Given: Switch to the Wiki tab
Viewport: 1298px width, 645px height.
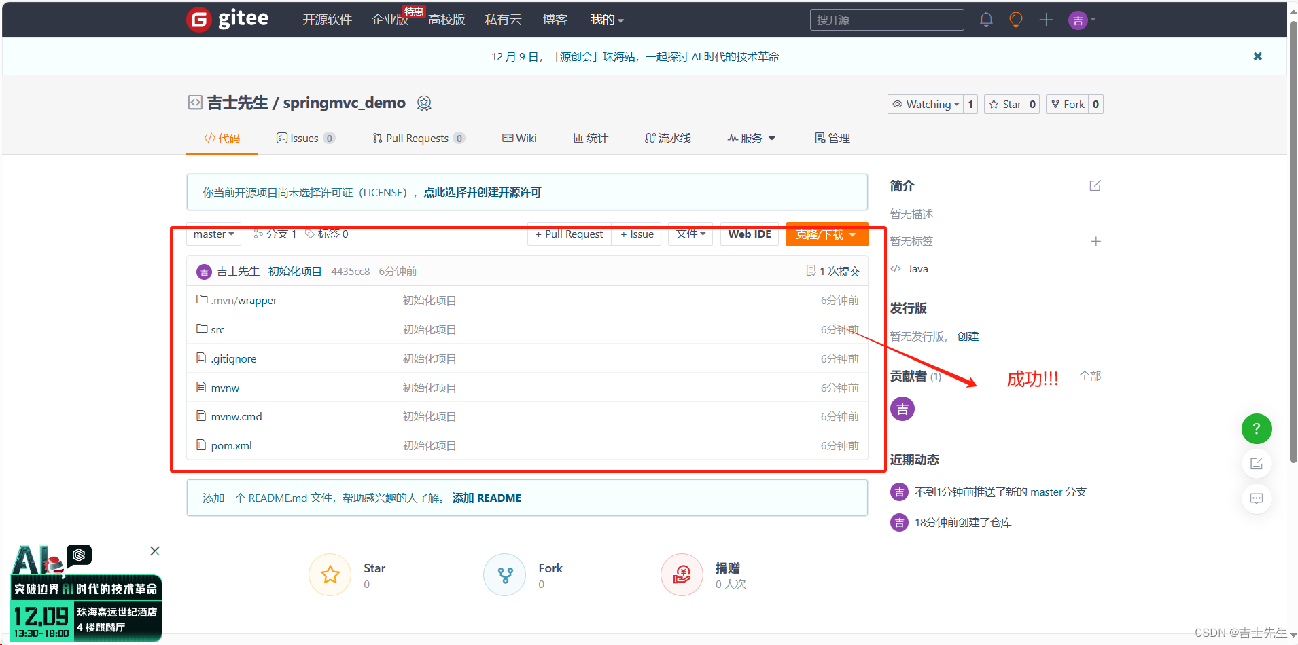Looking at the screenshot, I should [519, 138].
